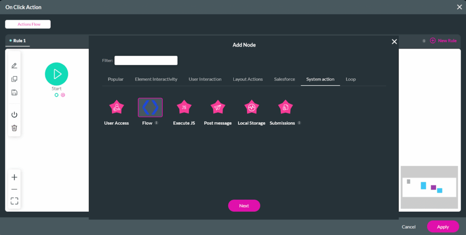Screen dimensions: 466x235
Task: Select the Flow node icon
Action: (150, 107)
